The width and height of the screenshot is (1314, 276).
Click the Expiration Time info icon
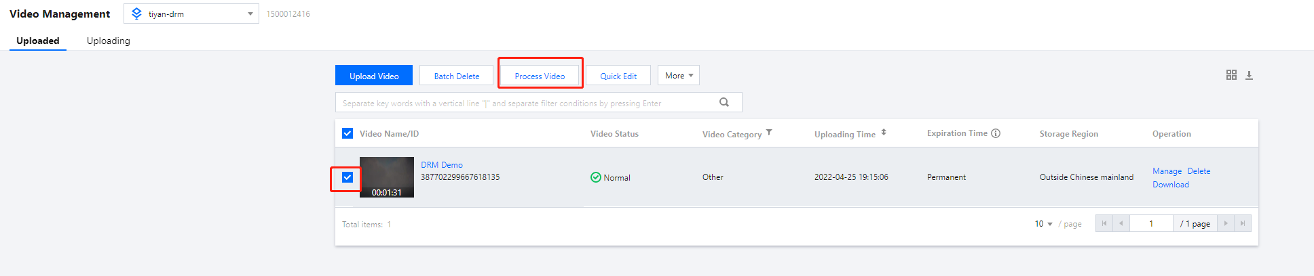click(996, 133)
